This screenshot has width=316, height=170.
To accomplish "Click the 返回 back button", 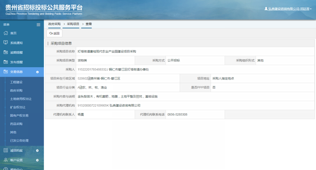I will tap(54, 33).
